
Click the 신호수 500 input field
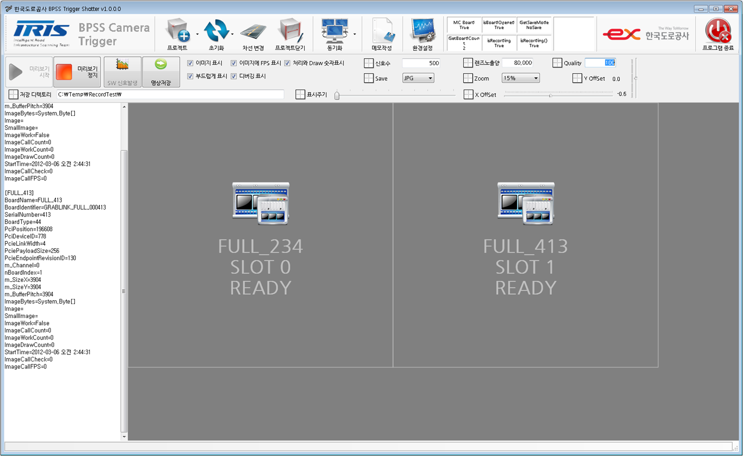pos(421,63)
